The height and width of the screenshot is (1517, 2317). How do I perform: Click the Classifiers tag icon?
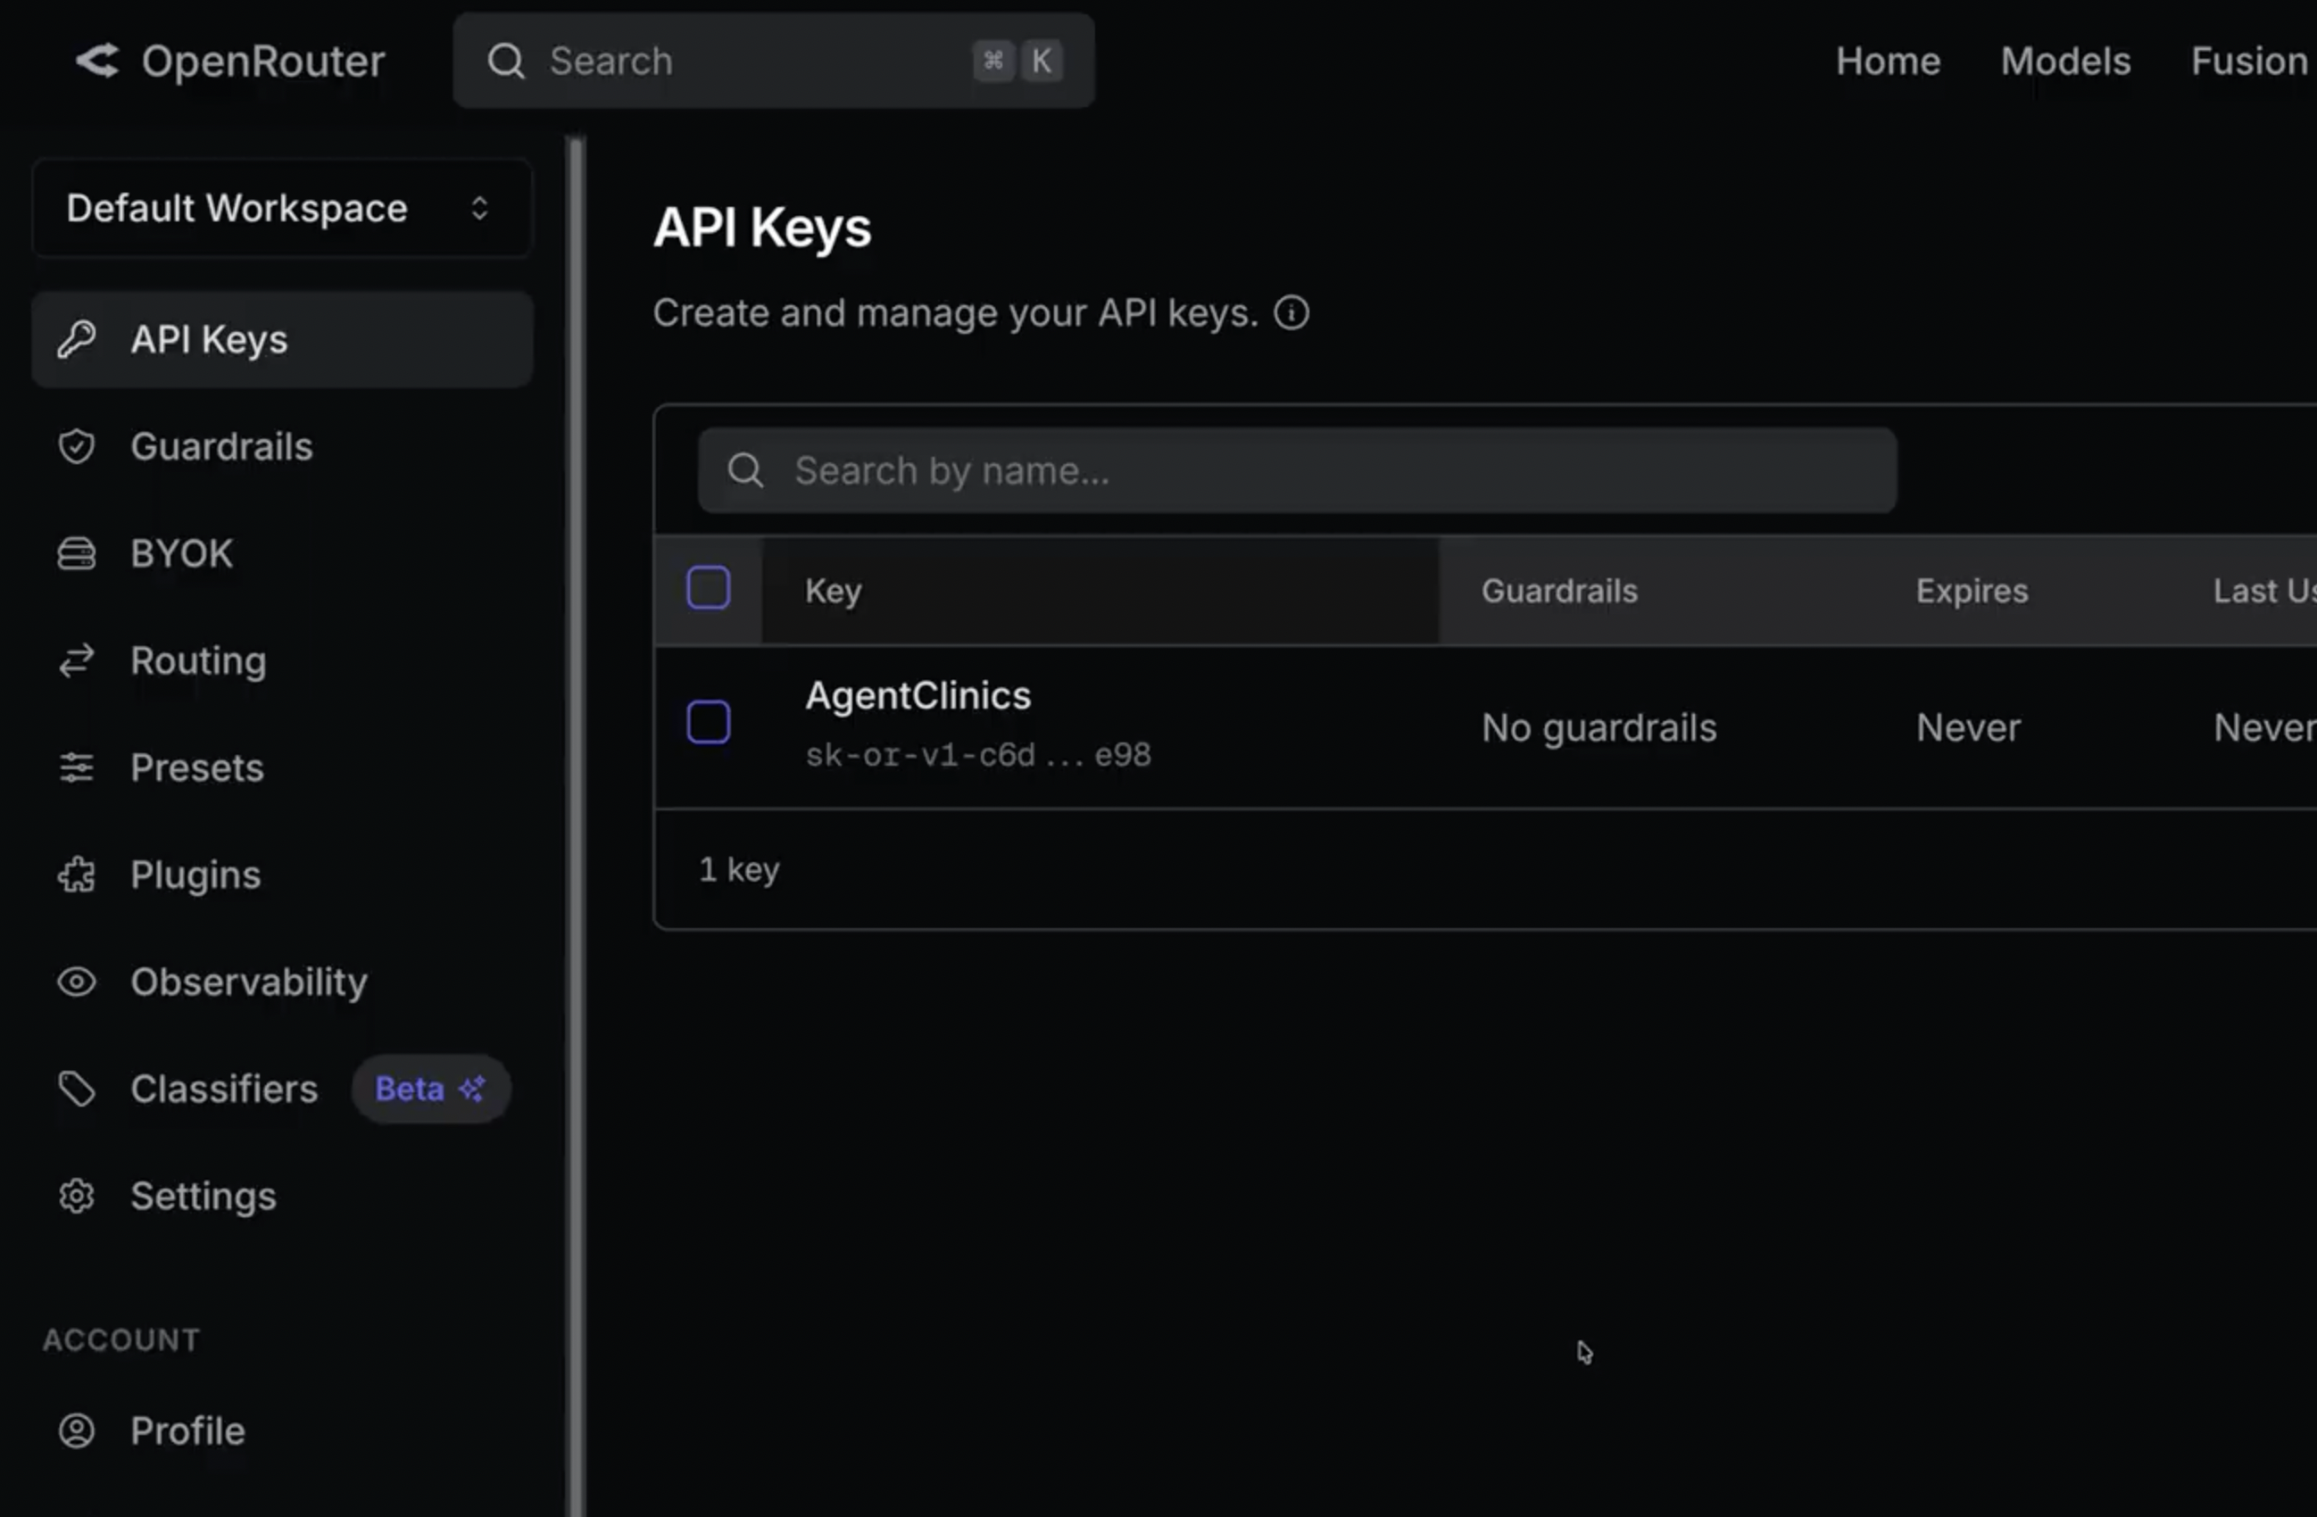point(76,1089)
